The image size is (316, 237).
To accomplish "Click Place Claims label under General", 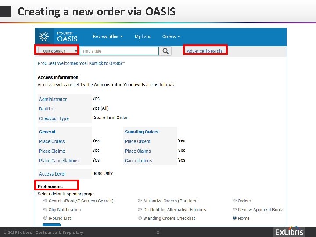I will coord(52,151).
